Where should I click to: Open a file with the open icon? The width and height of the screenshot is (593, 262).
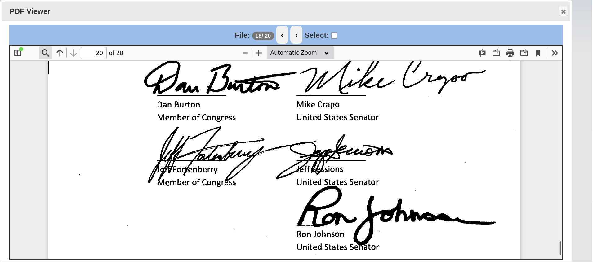(x=496, y=53)
